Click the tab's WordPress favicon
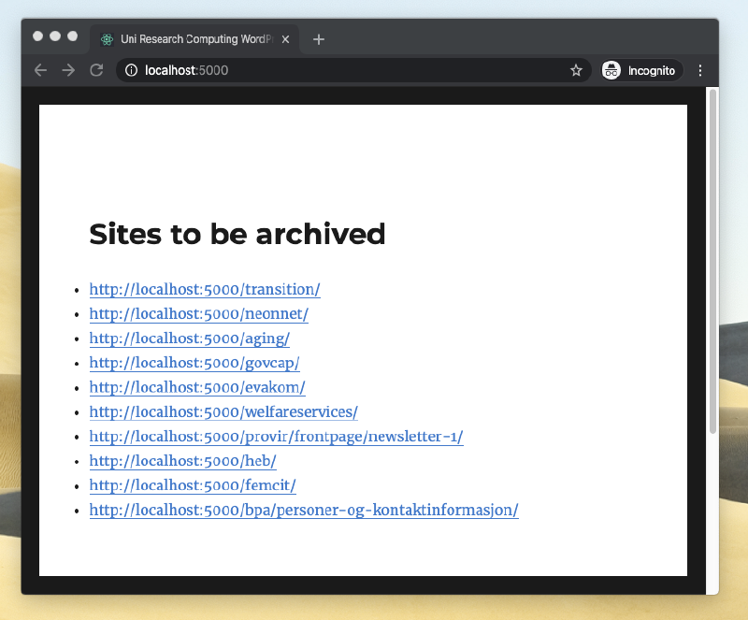 click(x=106, y=39)
